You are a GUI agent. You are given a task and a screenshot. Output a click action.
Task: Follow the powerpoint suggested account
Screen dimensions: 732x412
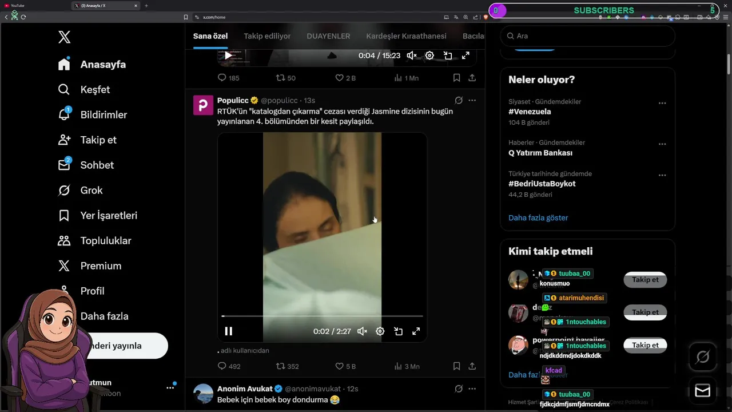(645, 345)
